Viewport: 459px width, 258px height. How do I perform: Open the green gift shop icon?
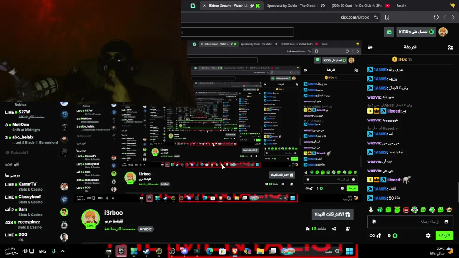pyautogui.click(x=389, y=32)
